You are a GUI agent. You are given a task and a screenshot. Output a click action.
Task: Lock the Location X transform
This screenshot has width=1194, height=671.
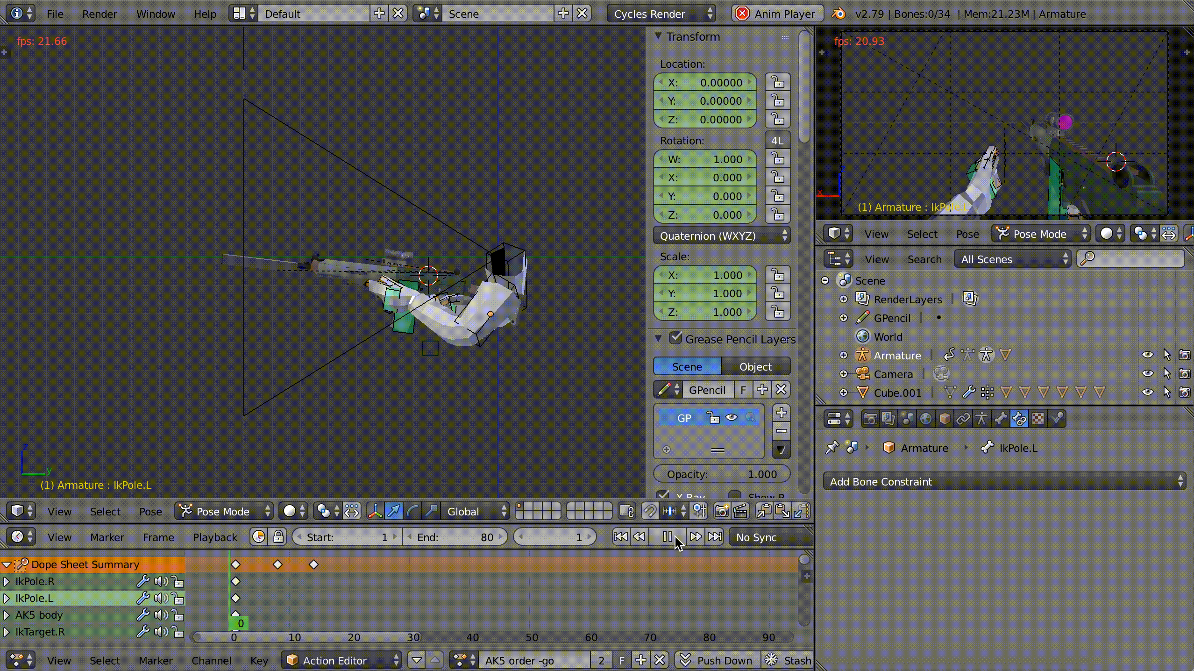click(x=778, y=82)
